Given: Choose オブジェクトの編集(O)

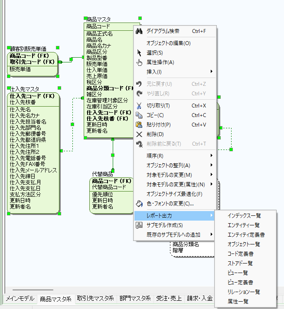Looking at the screenshot, I should pyautogui.click(x=175, y=43).
